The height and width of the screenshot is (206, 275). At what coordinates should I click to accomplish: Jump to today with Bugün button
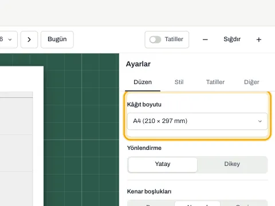(x=57, y=39)
